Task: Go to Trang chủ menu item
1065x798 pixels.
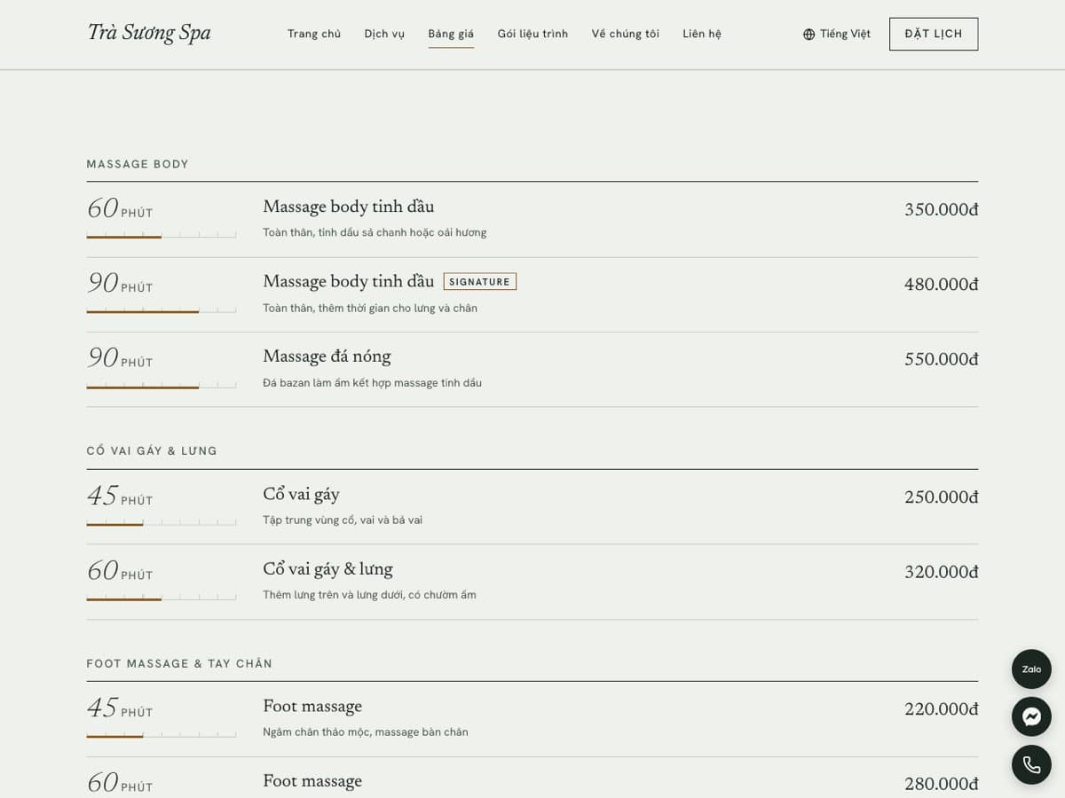Action: (314, 34)
